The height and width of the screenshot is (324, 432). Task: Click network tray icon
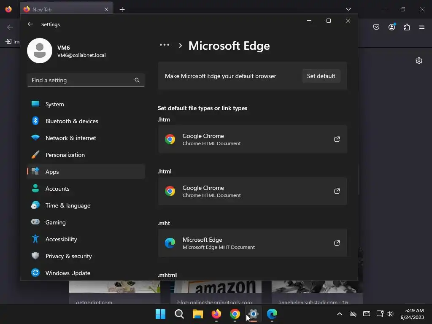(380, 314)
